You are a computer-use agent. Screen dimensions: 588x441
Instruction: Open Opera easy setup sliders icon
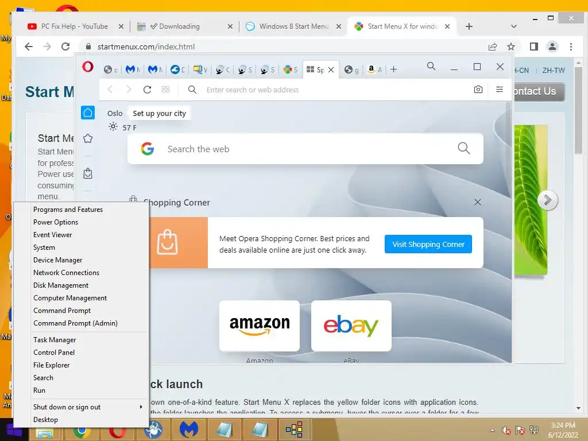tap(500, 89)
